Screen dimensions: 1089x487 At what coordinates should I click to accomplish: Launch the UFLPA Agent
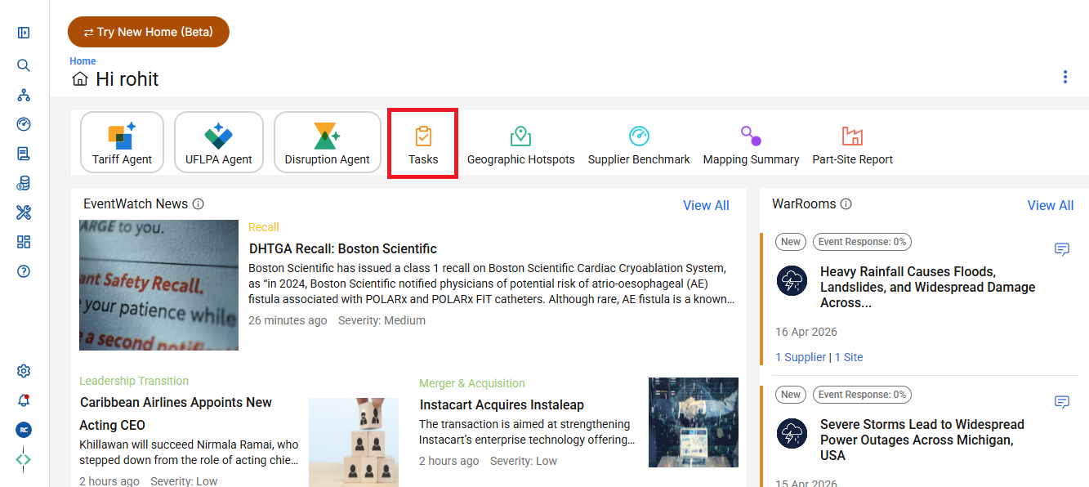click(x=218, y=142)
